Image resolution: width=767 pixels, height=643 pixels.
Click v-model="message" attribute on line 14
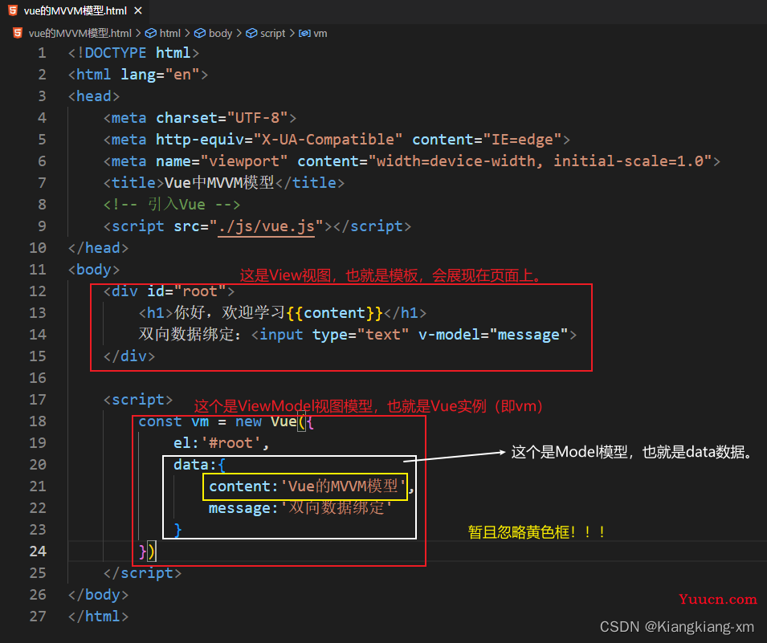(x=493, y=335)
